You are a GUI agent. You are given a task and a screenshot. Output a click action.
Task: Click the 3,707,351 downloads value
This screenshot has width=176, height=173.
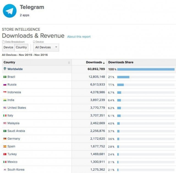[98, 116]
